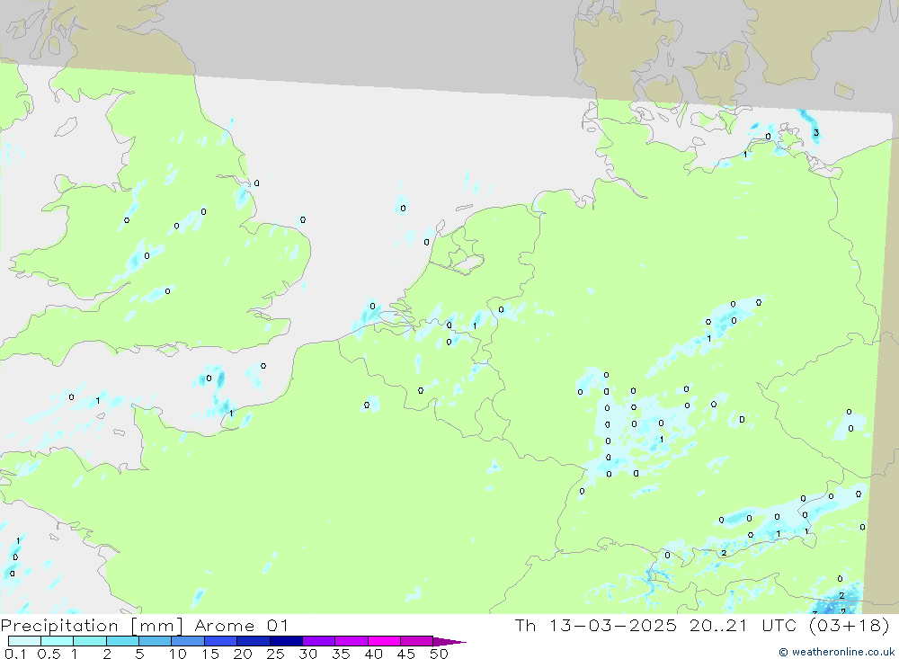Click the legend label '40'
Viewport: 899px width, 659px height.
(373, 654)
